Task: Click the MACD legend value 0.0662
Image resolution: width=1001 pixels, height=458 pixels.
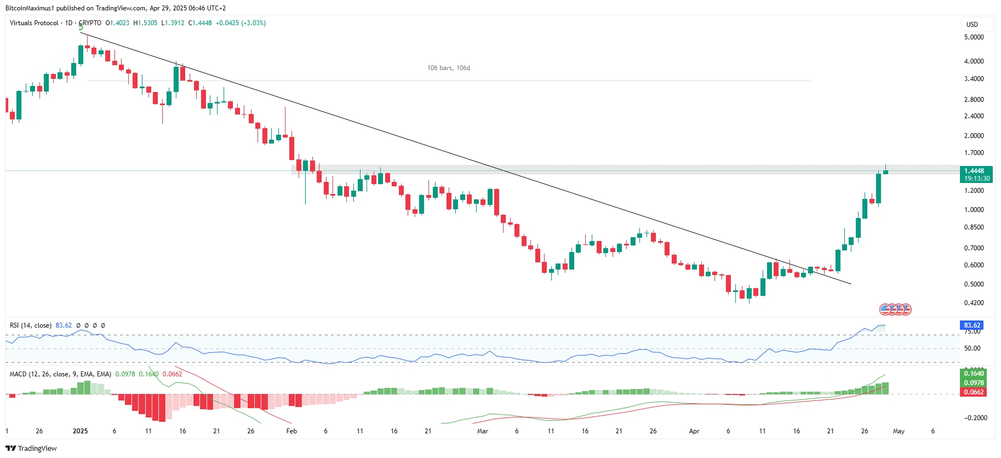Action: (x=172, y=374)
